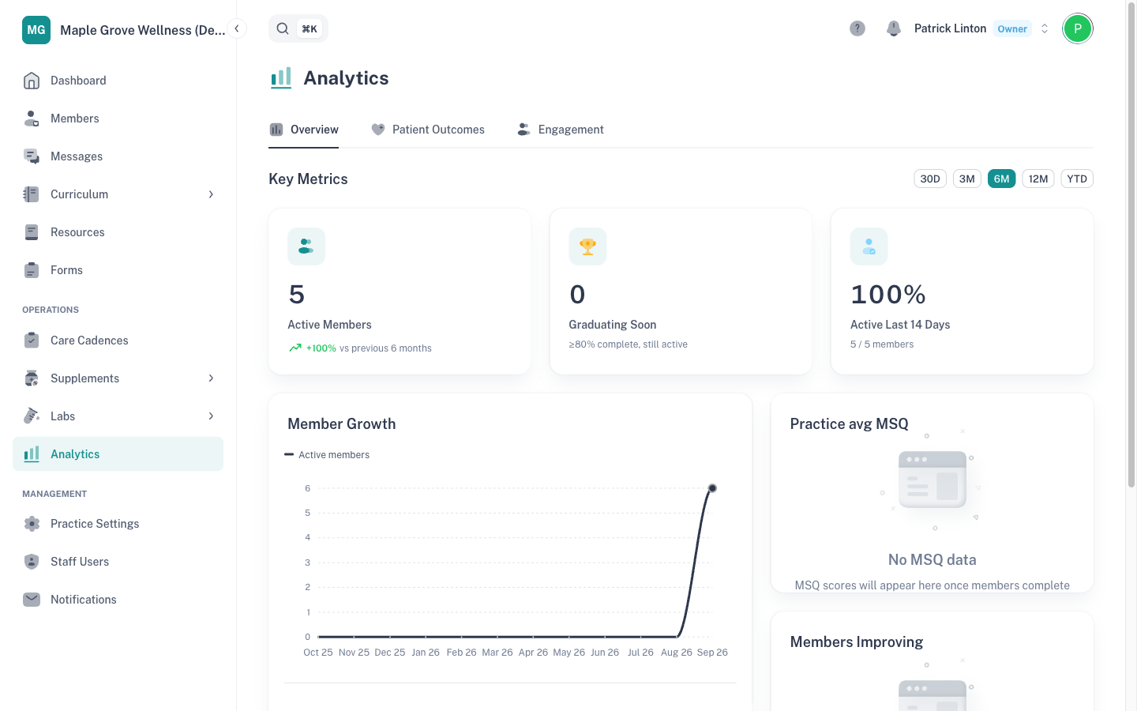
Task: Click the Active Last 14 Days card icon
Action: point(869,246)
